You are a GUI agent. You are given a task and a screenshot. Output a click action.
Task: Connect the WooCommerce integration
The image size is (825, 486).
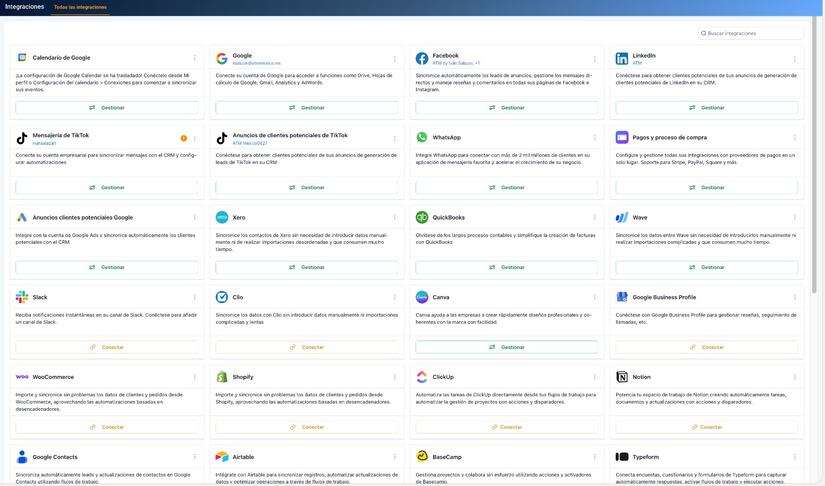tap(107, 427)
